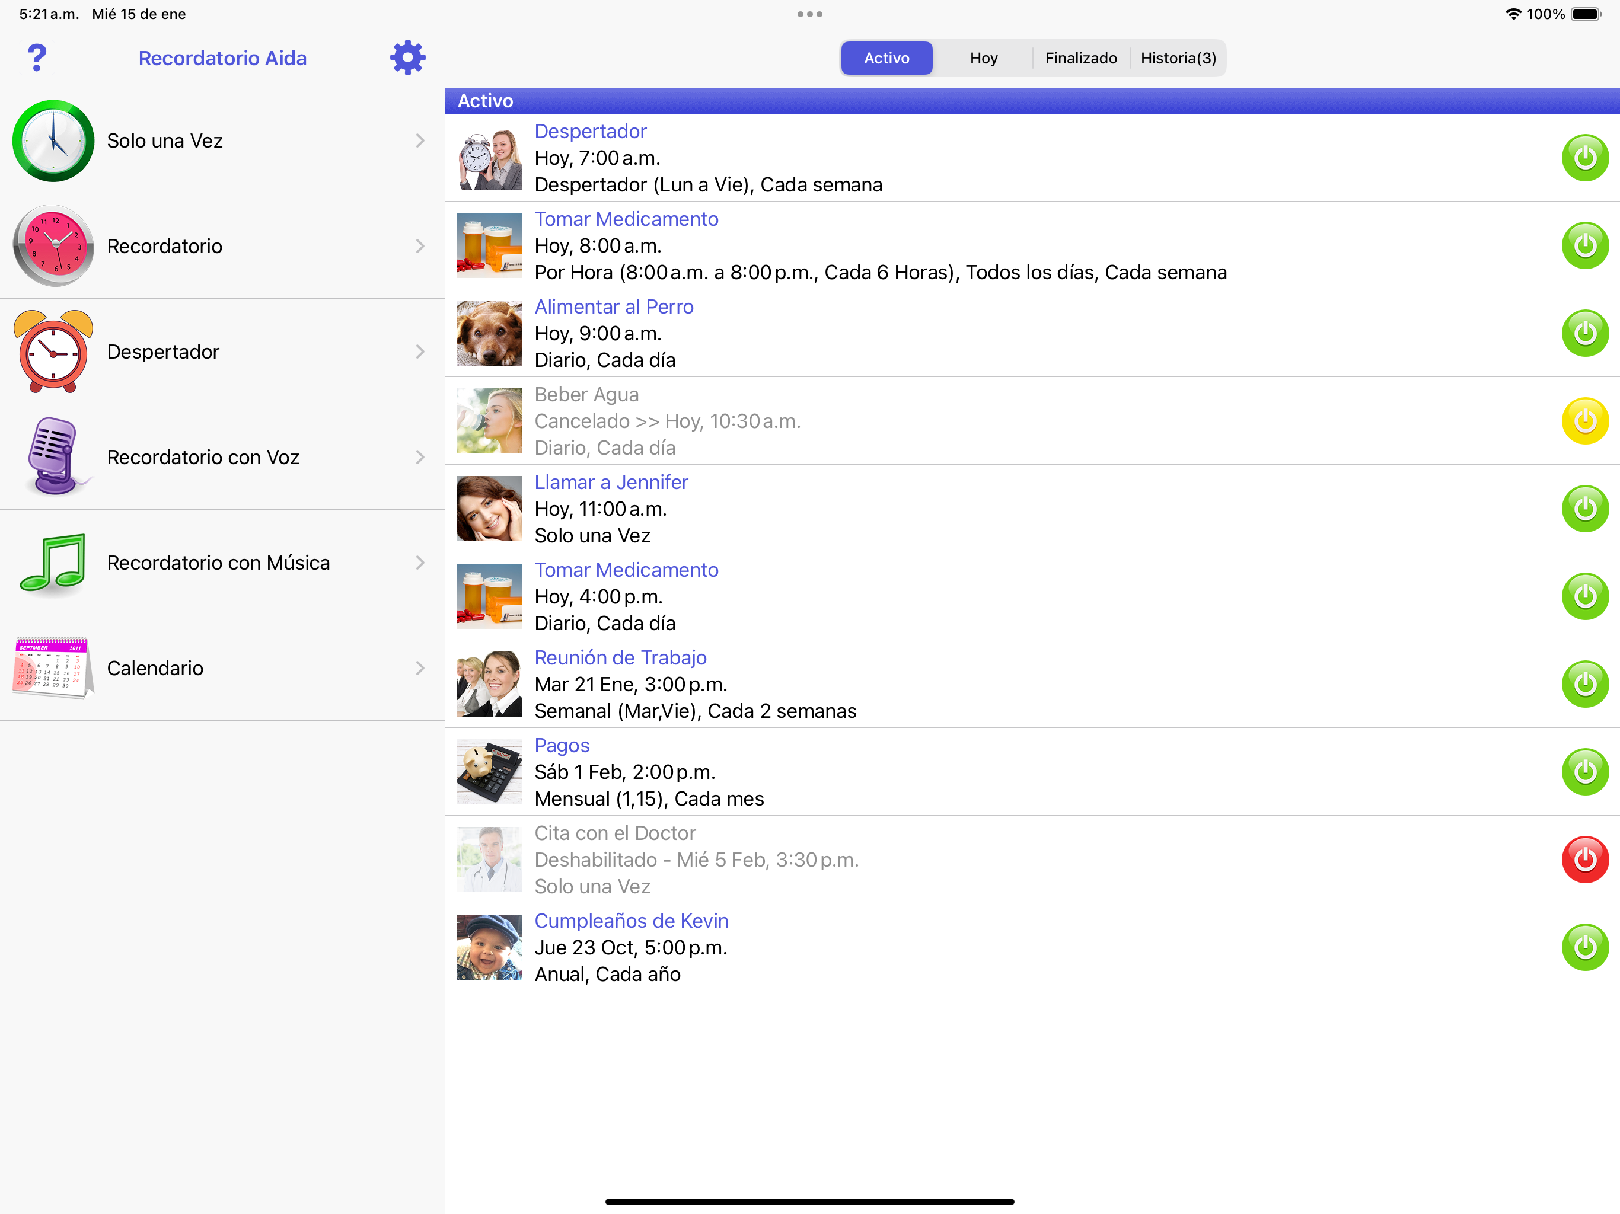Click the red alarm clock Despertador icon
This screenshot has width=1620, height=1214.
53,352
